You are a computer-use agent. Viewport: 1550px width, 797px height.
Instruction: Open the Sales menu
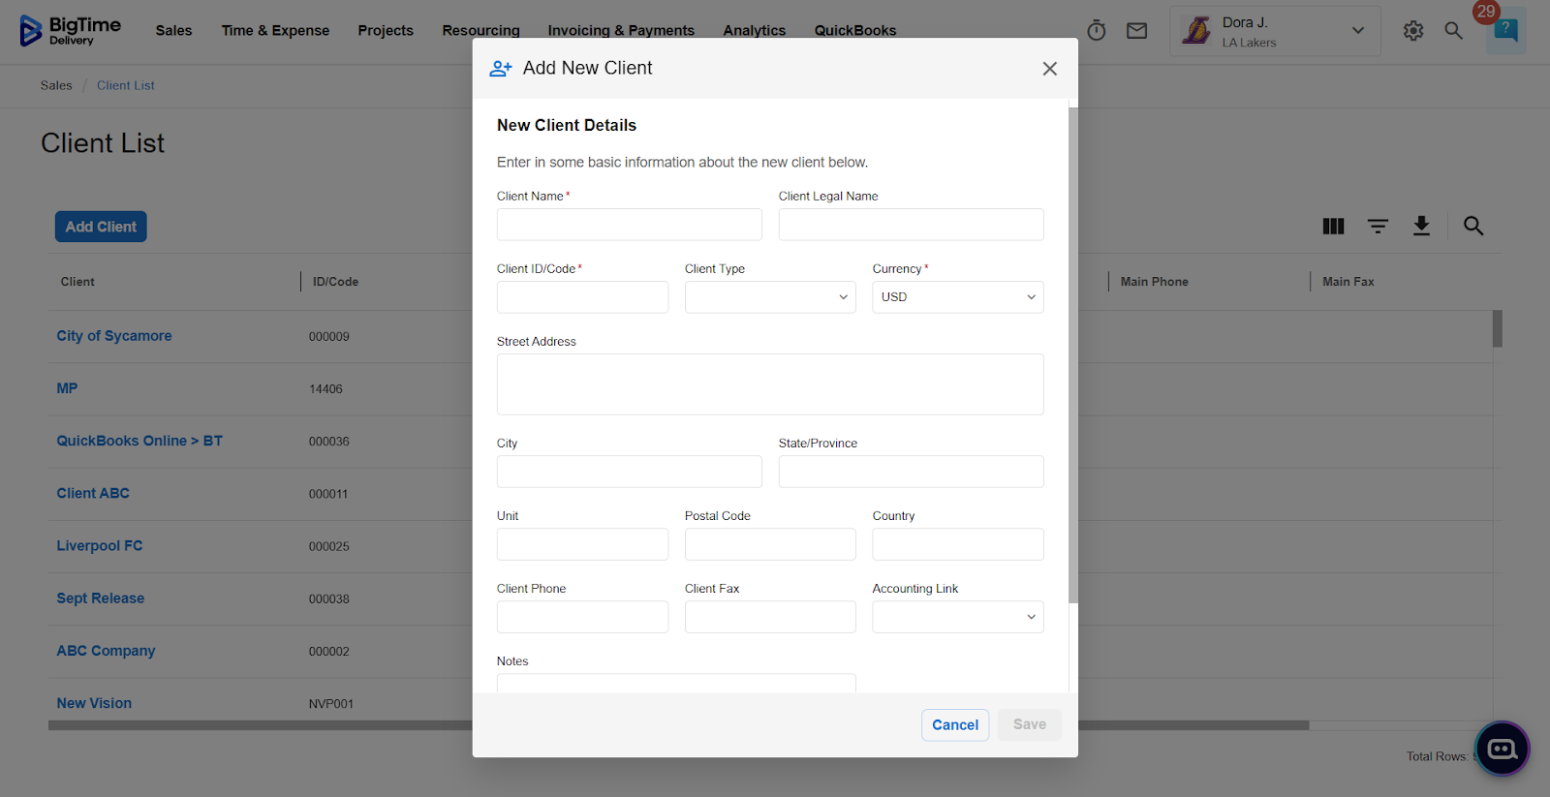click(173, 31)
